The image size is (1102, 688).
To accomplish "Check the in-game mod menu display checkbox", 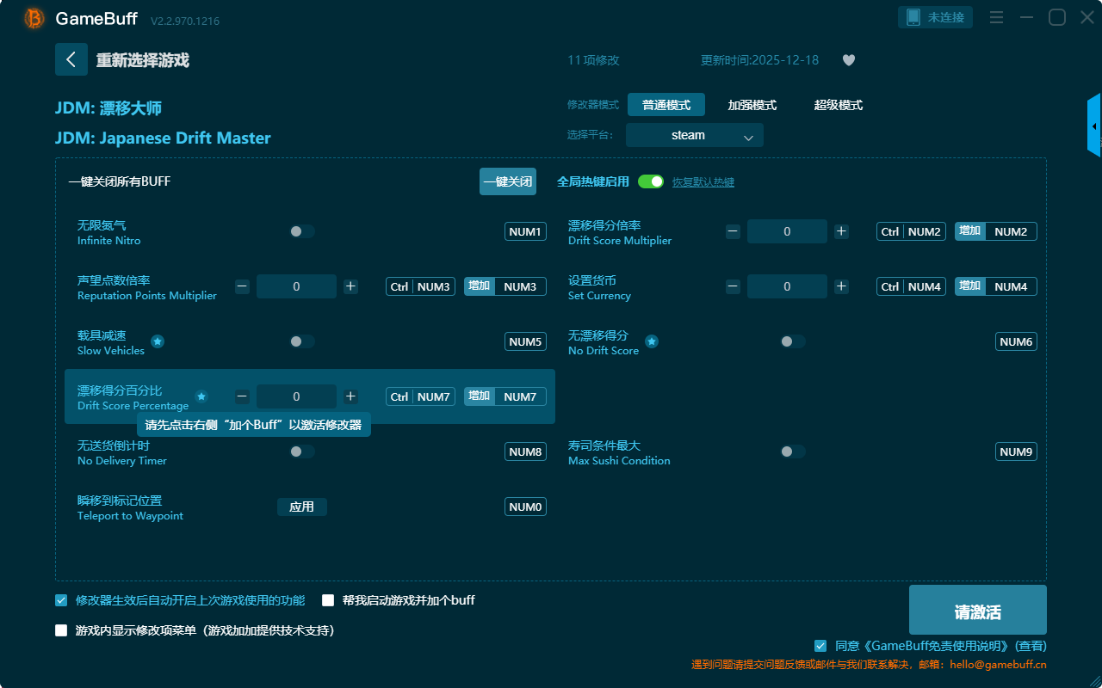I will [61, 630].
